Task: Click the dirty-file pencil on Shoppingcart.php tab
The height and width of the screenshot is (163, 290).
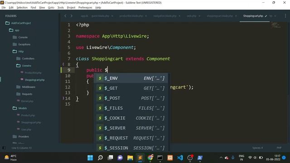Action: coord(266,16)
